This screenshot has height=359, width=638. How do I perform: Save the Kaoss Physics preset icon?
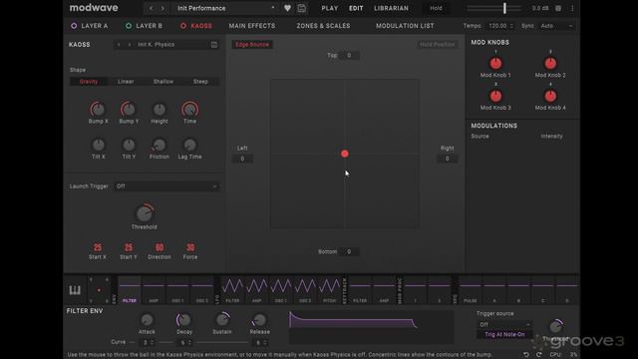click(214, 44)
